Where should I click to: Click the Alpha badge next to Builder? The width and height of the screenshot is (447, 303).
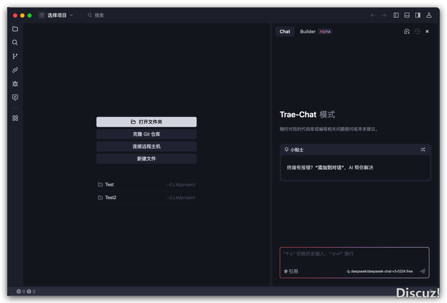pos(325,31)
